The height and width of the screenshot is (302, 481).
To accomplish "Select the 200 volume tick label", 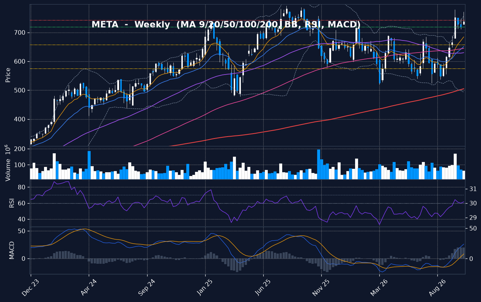I will coord(20,149).
